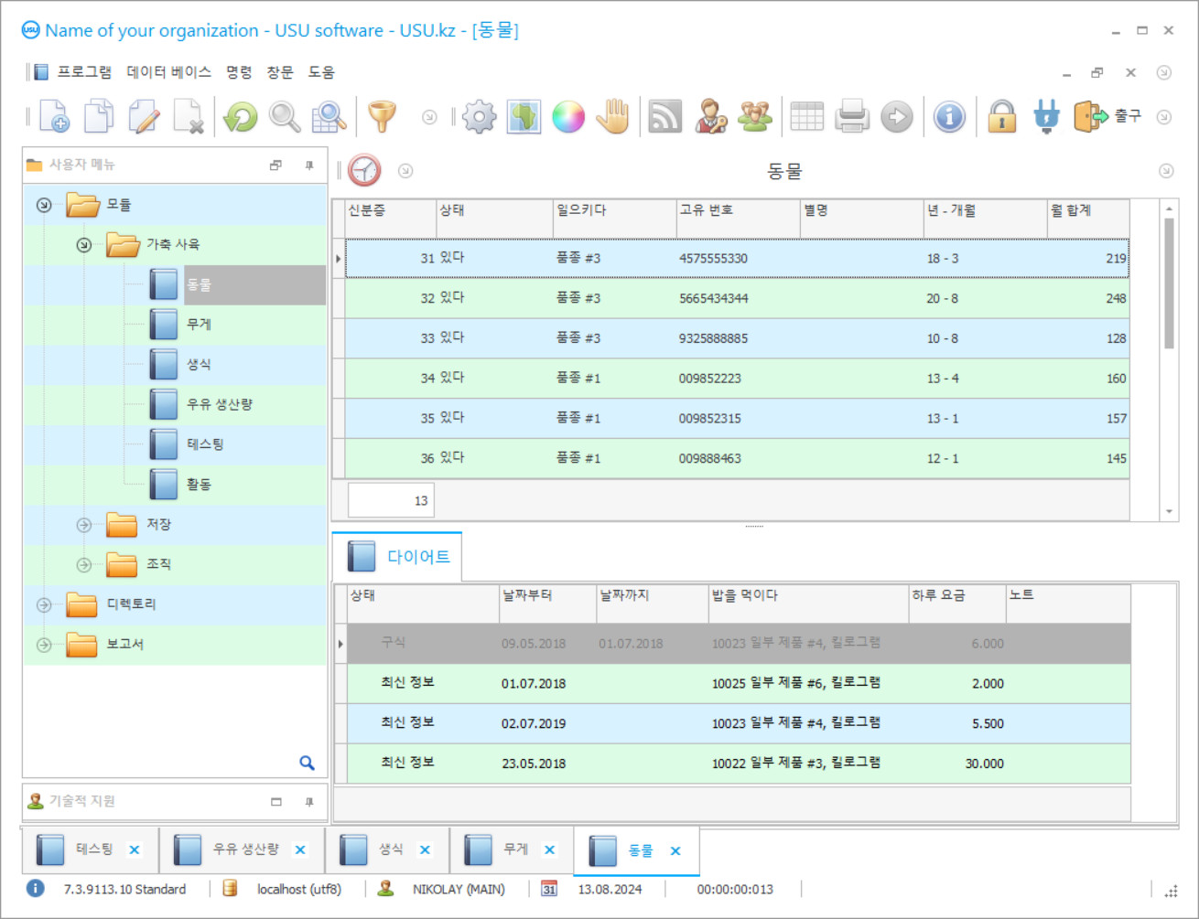1199x919 pixels.
Task: Click the settings gear toolbar icon
Action: (479, 117)
